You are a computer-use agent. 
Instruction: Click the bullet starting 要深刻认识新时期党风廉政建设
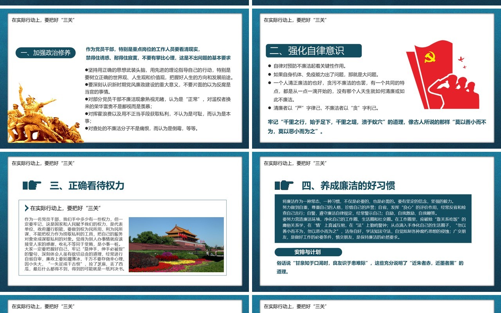pos(158,88)
